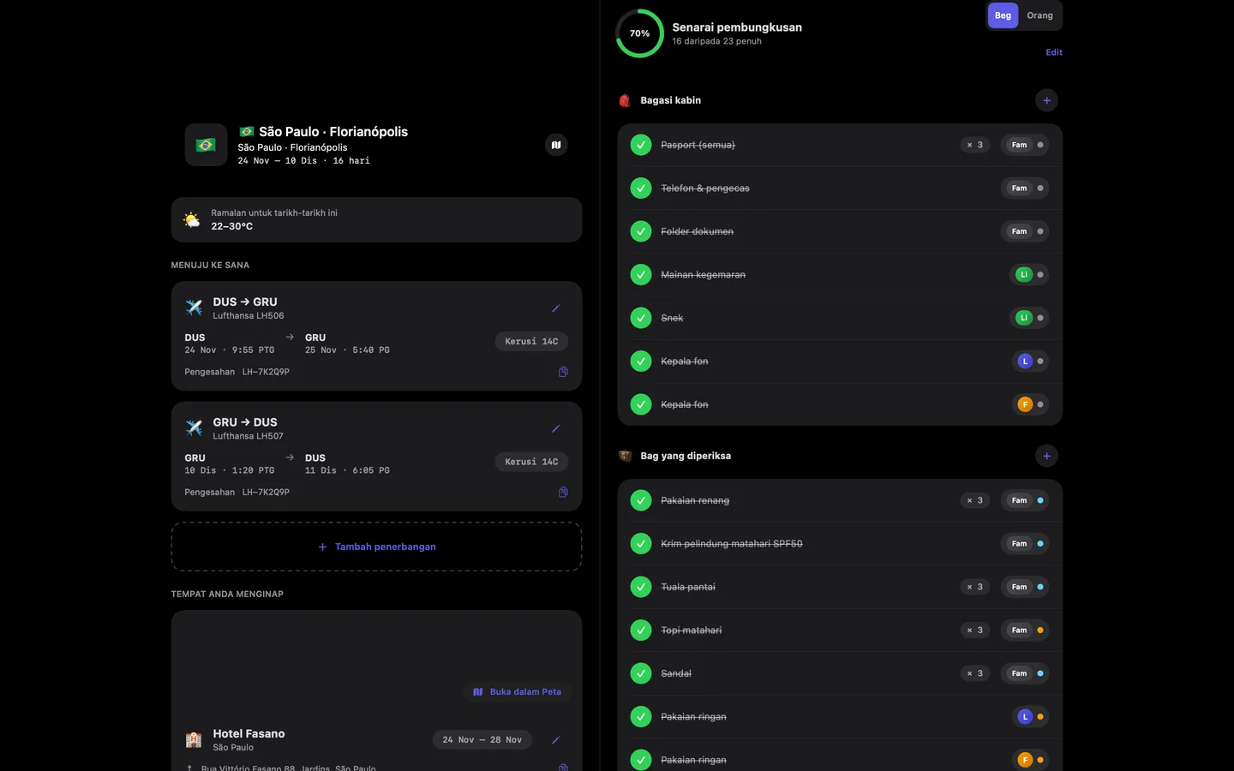Edit the Hotel Fasano stay with the pencil icon
Screen dimensions: 1234x771
tap(555, 740)
